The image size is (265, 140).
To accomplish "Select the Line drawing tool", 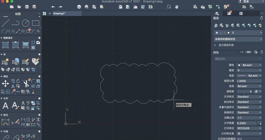I will tap(5, 23).
